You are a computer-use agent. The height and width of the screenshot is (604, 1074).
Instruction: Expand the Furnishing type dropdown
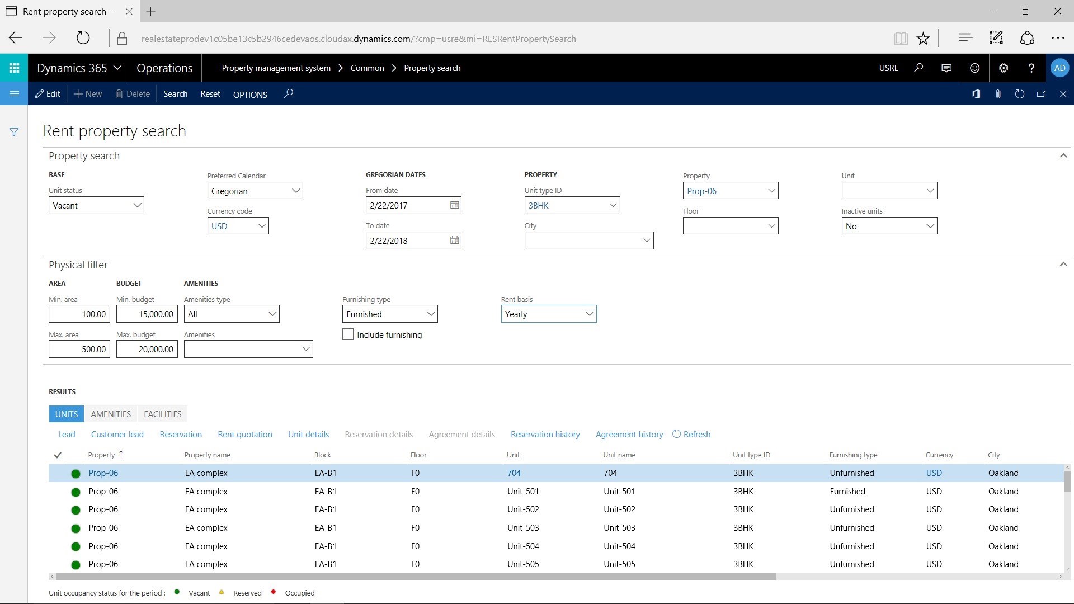click(x=431, y=314)
